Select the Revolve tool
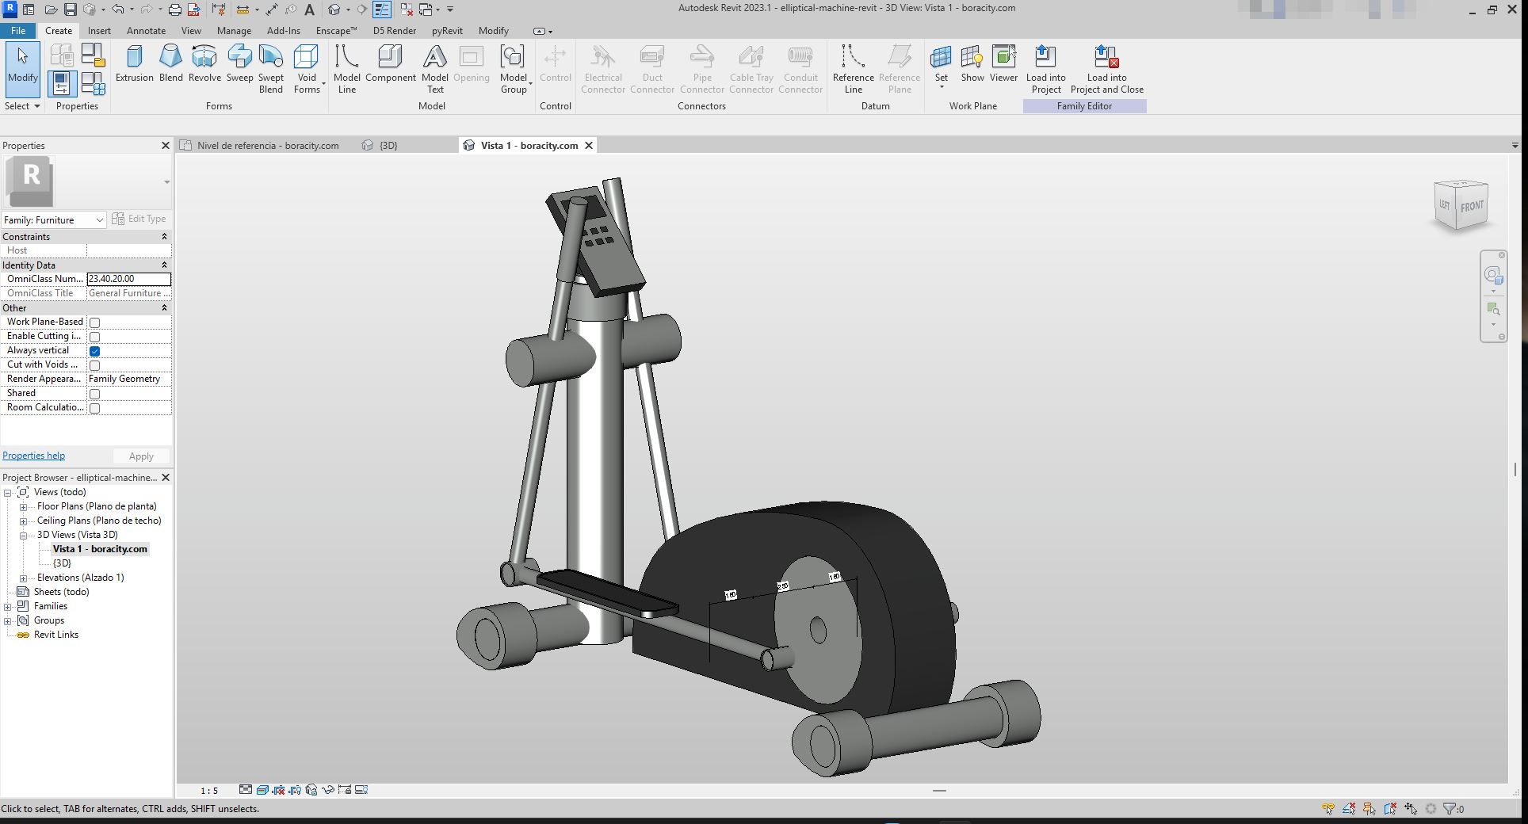The image size is (1528, 824). [204, 63]
